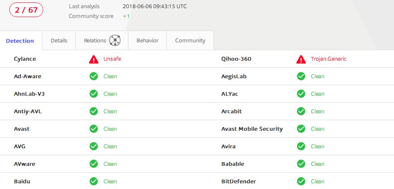Image resolution: width=394 pixels, height=189 pixels.
Task: Click the Relations graph network icon
Action: click(x=114, y=40)
